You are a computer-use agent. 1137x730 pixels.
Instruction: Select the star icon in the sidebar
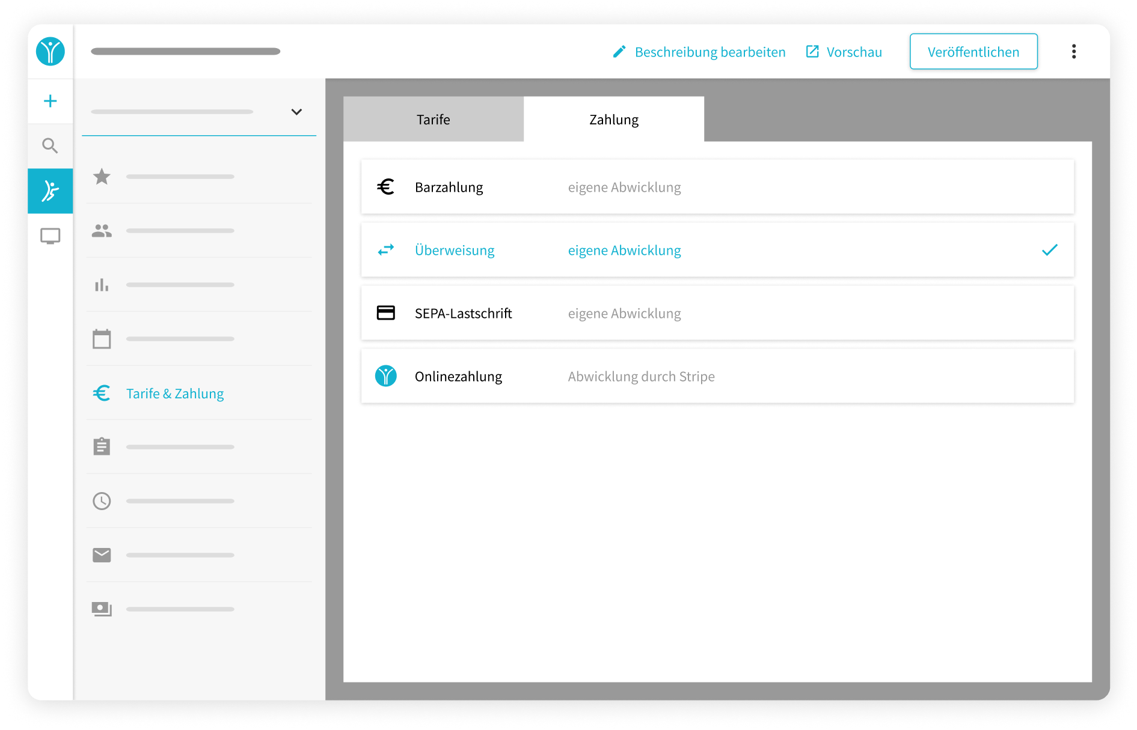point(102,176)
